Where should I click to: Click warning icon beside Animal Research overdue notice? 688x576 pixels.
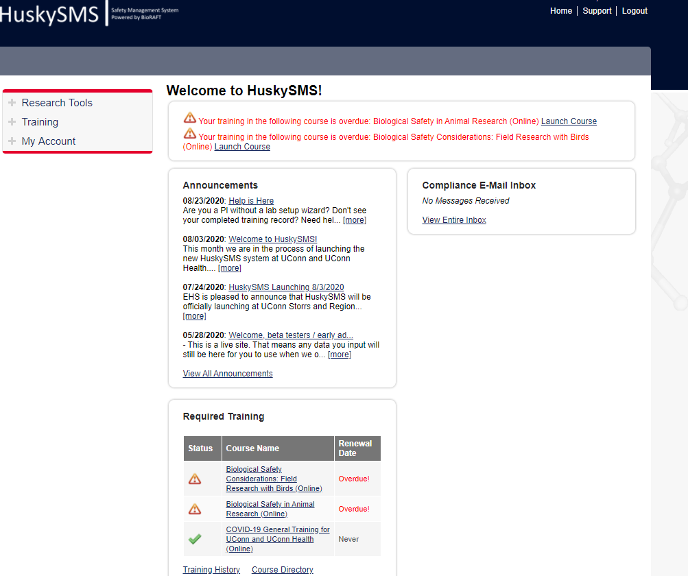pos(189,117)
